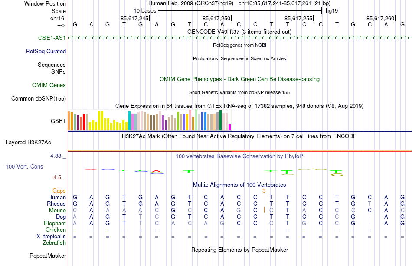412x266 pixels.
Task: Click the Gaps row label
Action: click(x=59, y=191)
